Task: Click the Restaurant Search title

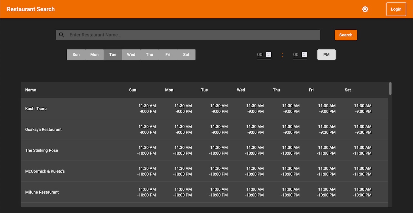Action: (x=31, y=9)
